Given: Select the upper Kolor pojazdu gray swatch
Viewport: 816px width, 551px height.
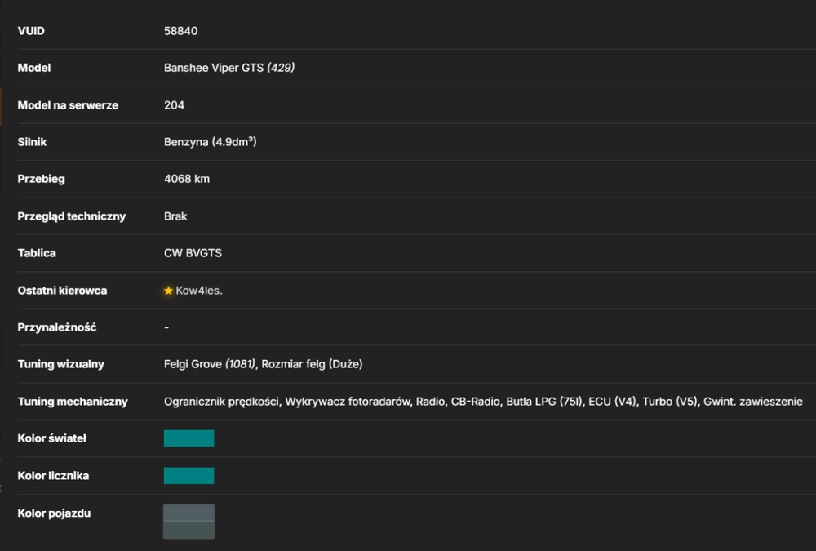Looking at the screenshot, I should click(189, 513).
